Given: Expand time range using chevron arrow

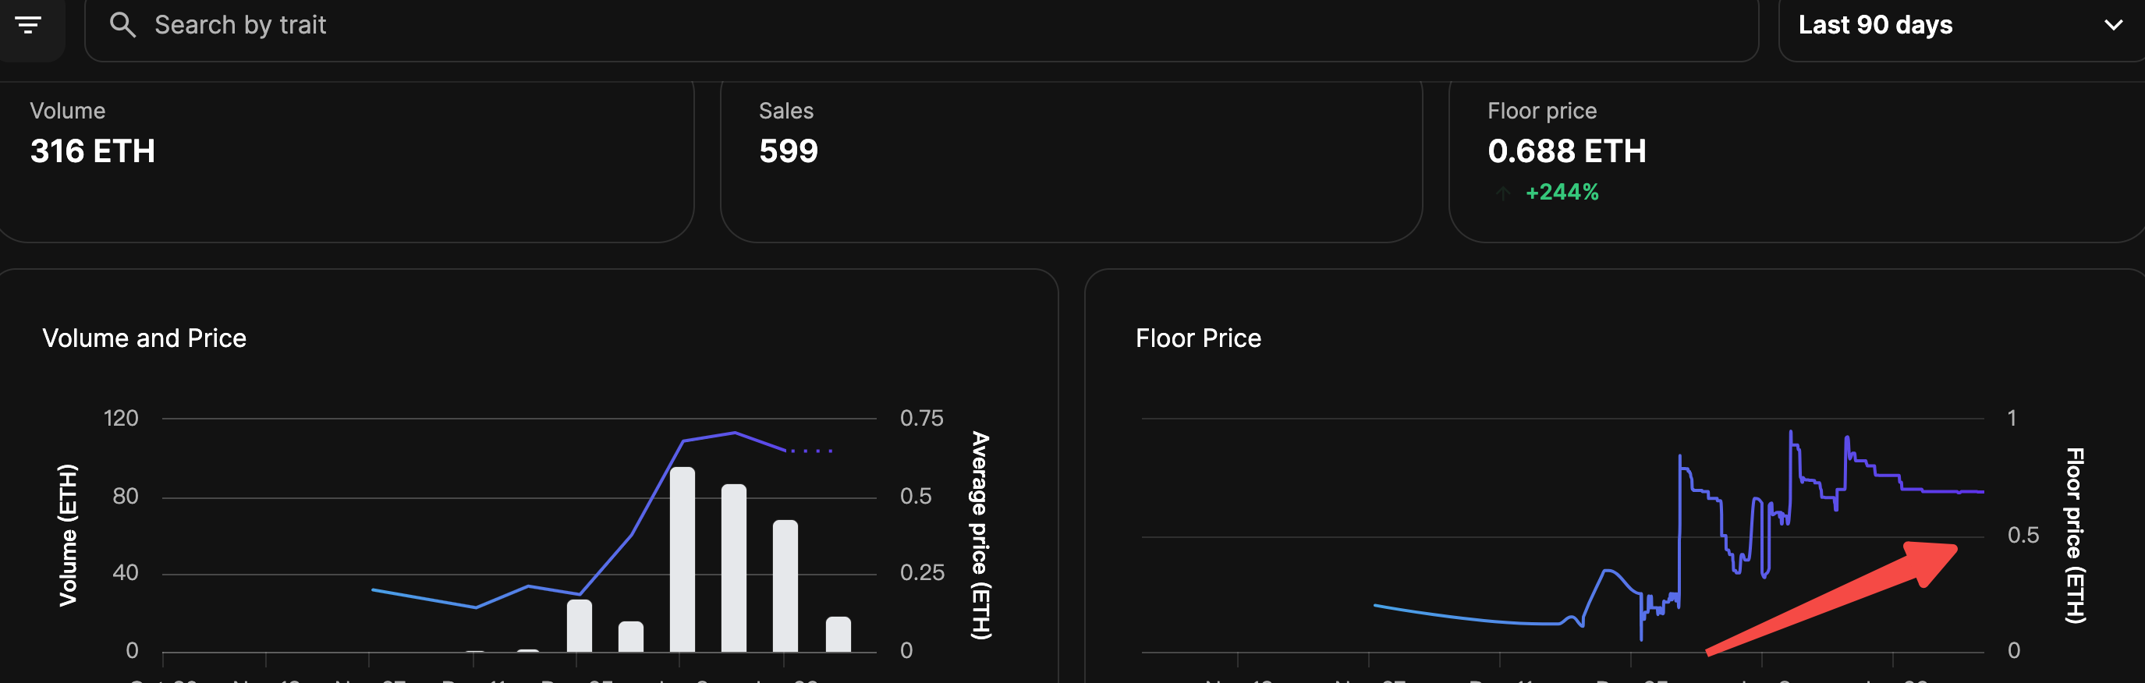Looking at the screenshot, I should pos(2113,25).
